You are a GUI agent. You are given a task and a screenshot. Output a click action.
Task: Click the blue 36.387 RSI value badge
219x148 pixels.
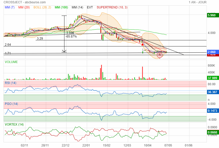pos(213,92)
